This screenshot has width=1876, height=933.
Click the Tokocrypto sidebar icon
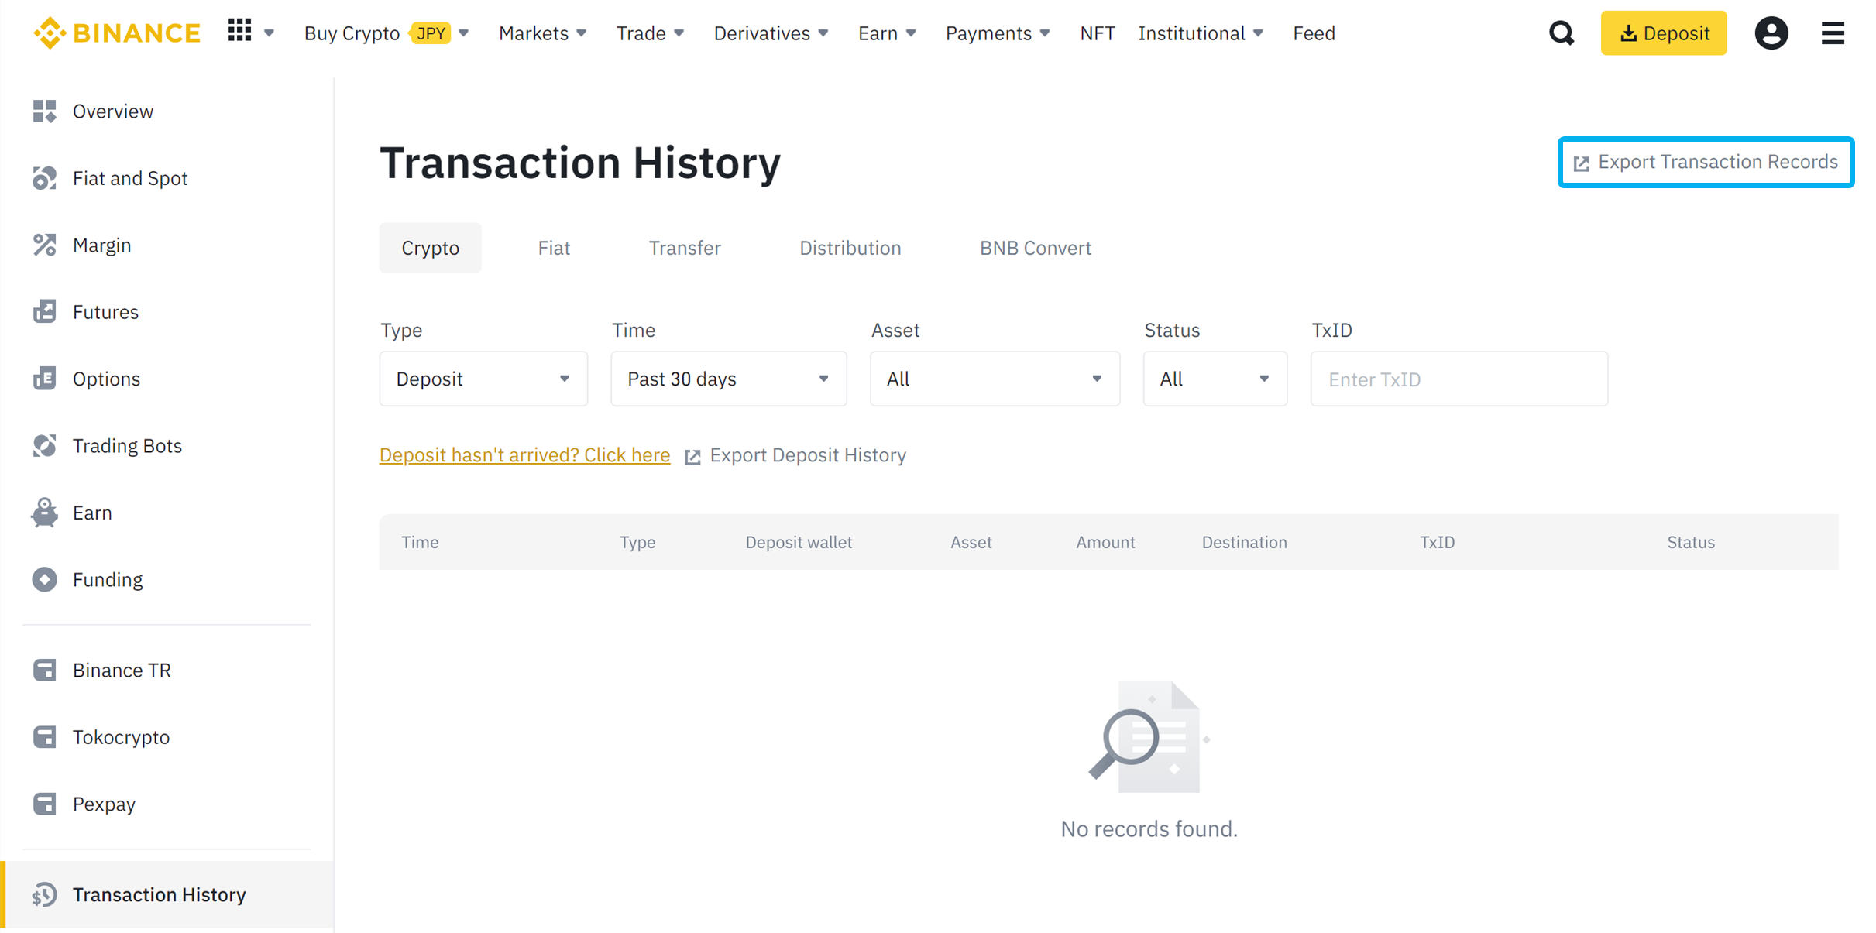coord(45,736)
